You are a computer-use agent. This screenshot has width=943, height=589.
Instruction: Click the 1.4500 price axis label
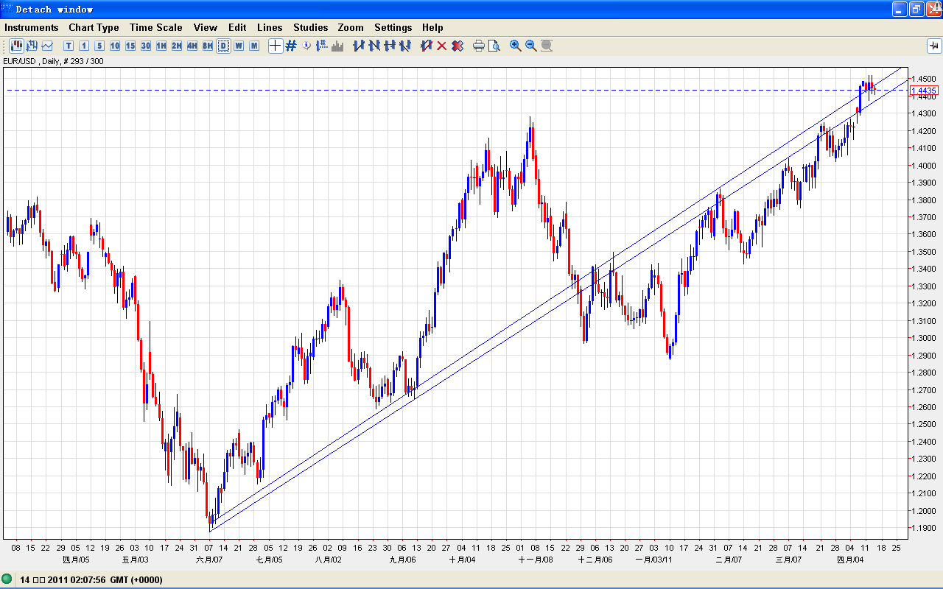(925, 79)
